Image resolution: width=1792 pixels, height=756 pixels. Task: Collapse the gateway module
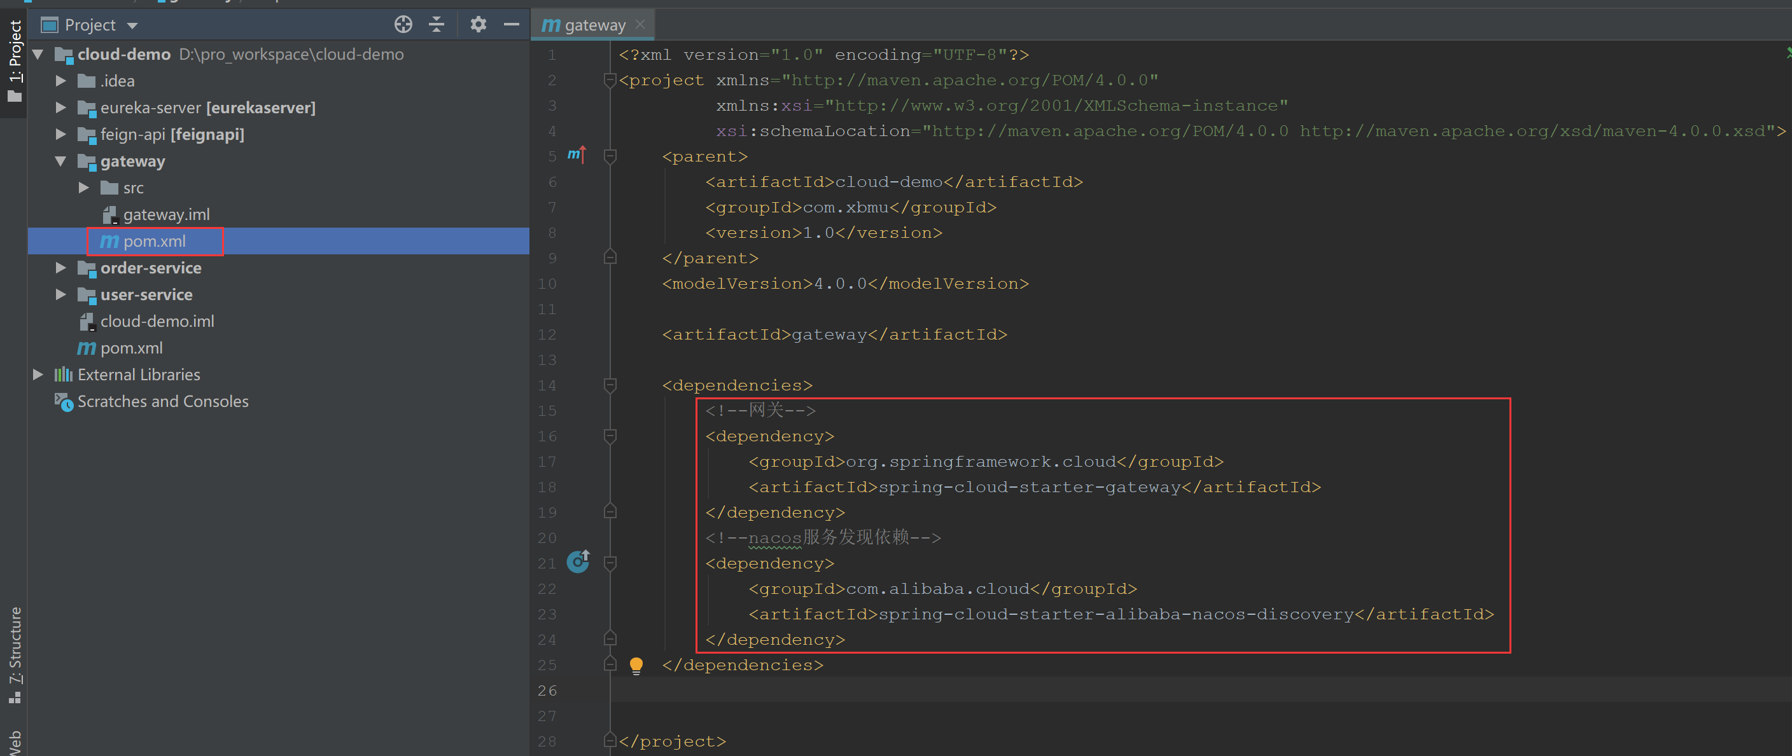click(x=60, y=162)
